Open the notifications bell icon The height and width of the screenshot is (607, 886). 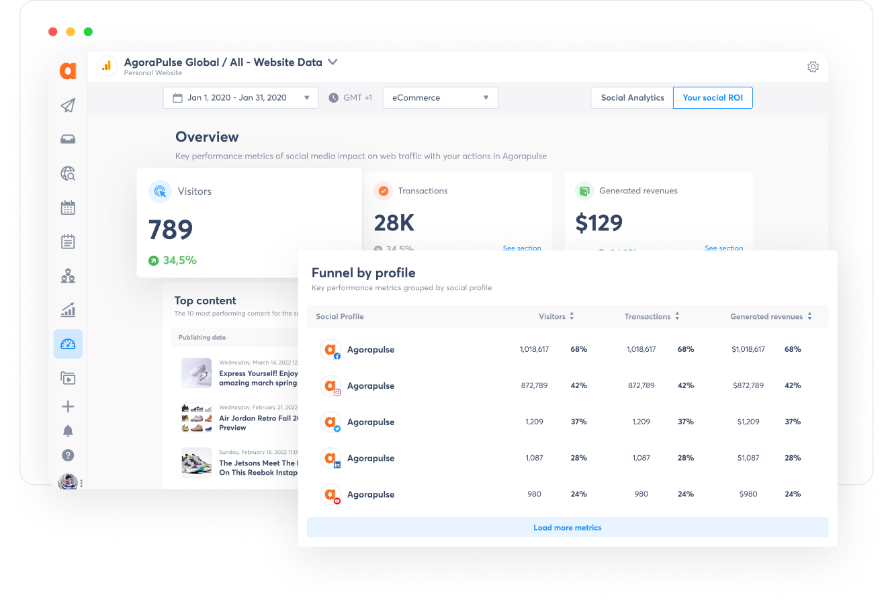[68, 431]
